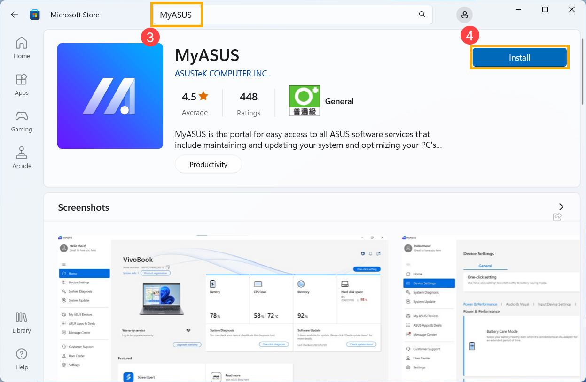Click the rating star icon beside 4.5
The image size is (586, 382).
coord(203,97)
